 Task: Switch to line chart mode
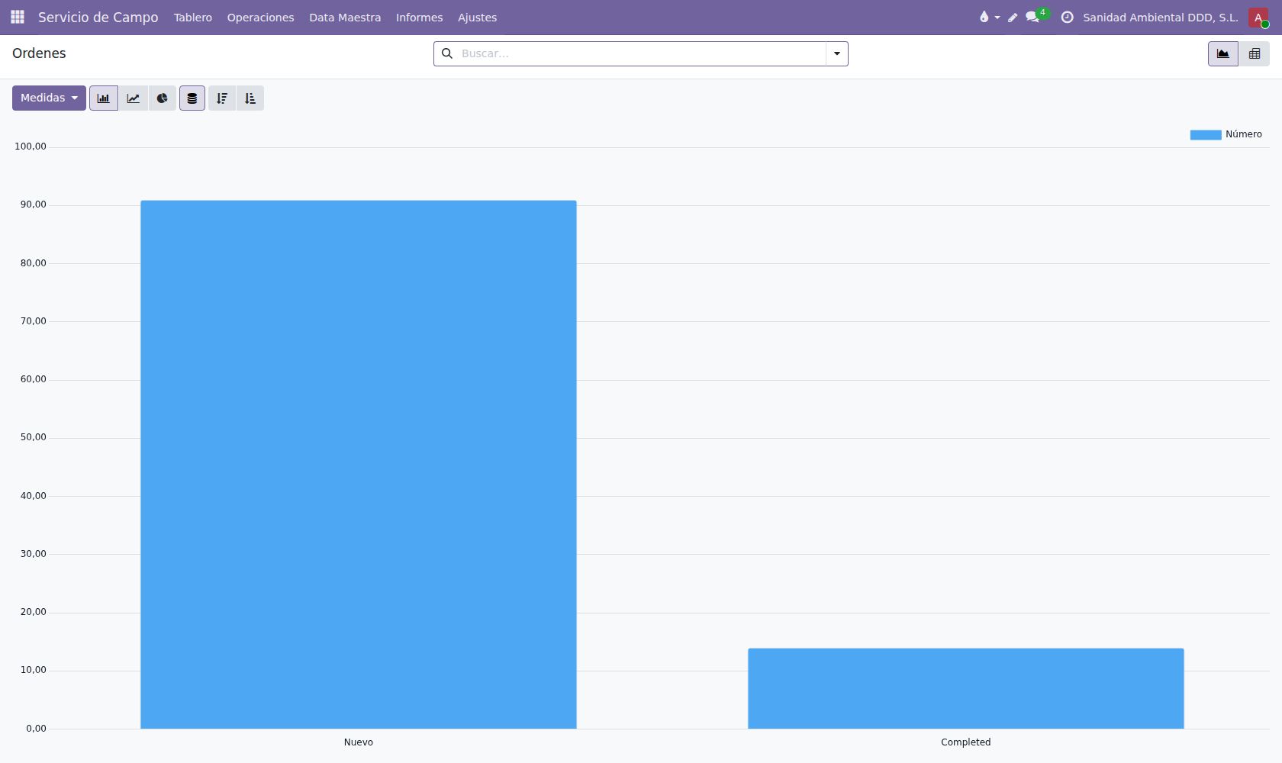pyautogui.click(x=134, y=98)
